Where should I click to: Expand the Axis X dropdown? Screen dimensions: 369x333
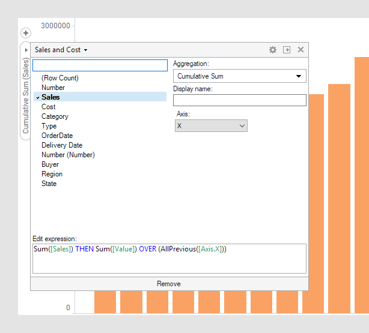[211, 126]
